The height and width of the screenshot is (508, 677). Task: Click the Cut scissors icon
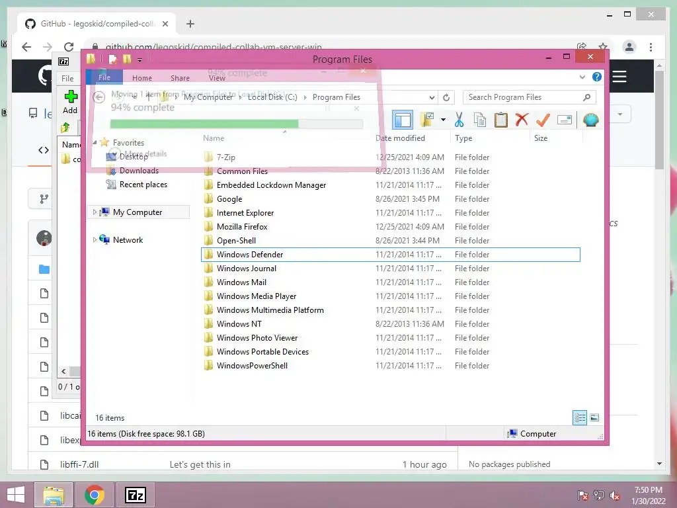pos(459,120)
